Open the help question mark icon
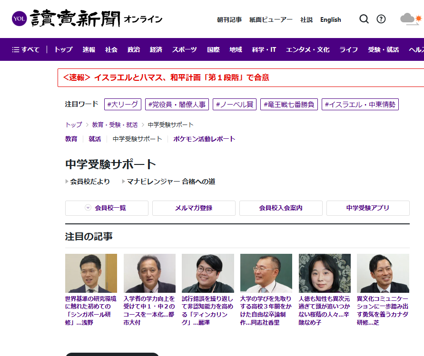424x356 pixels. pyautogui.click(x=381, y=19)
